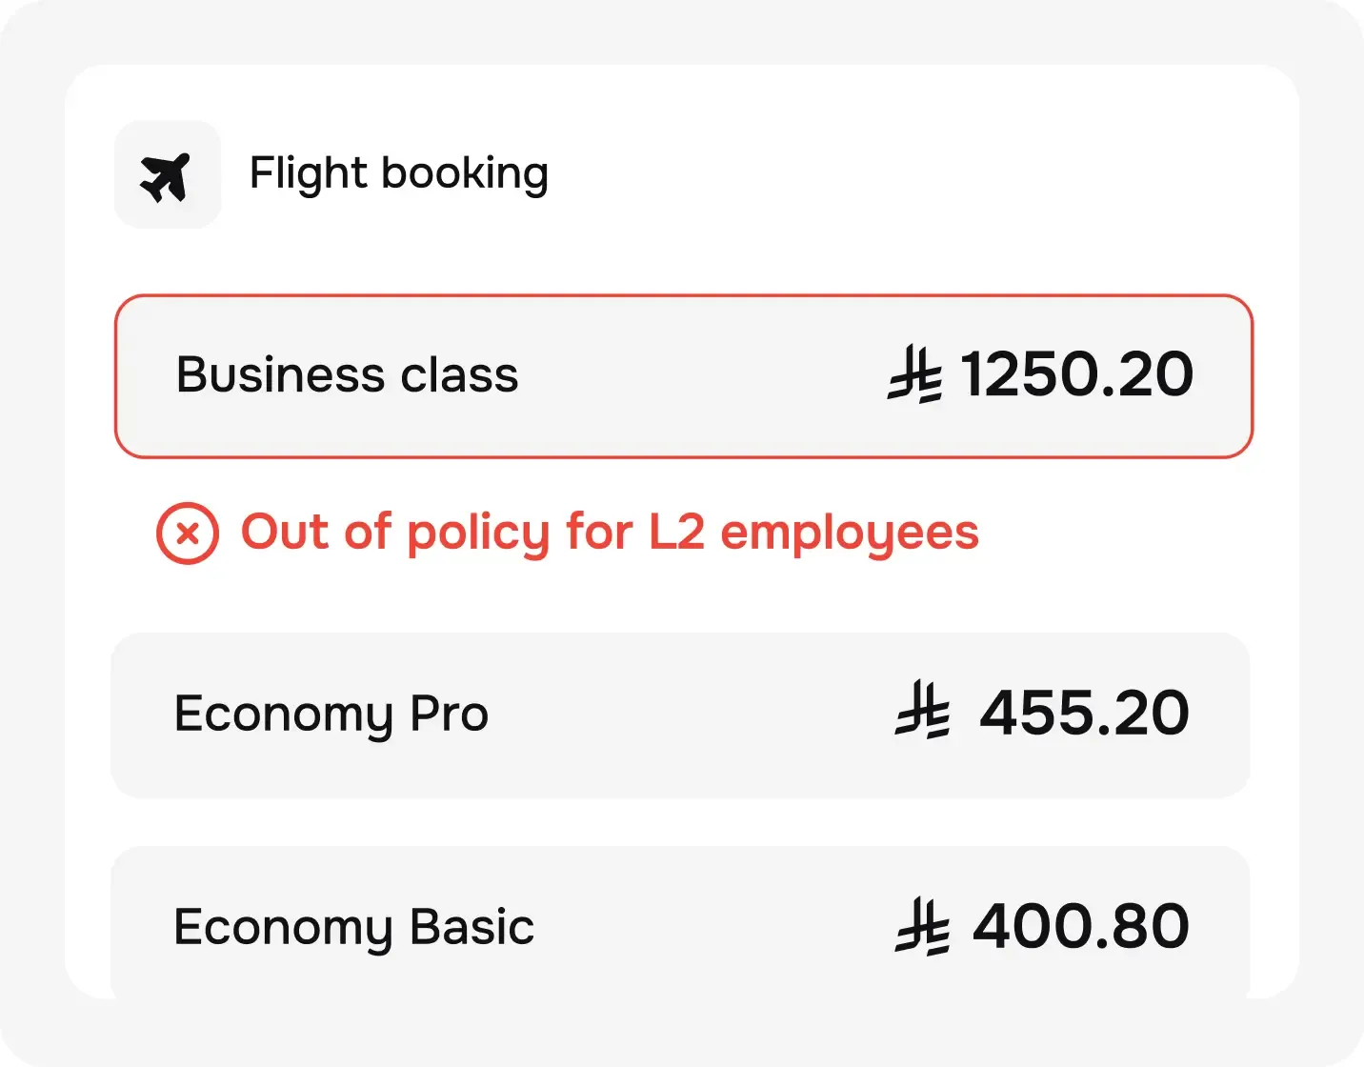Click the 400.80 price amount
The height and width of the screenshot is (1067, 1364).
pos(1081,926)
